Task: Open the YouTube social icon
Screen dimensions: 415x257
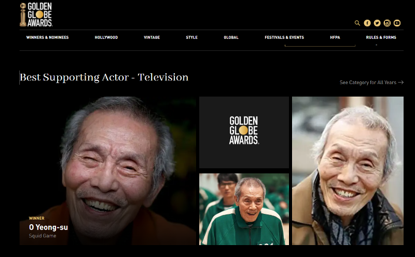Action: (x=397, y=23)
